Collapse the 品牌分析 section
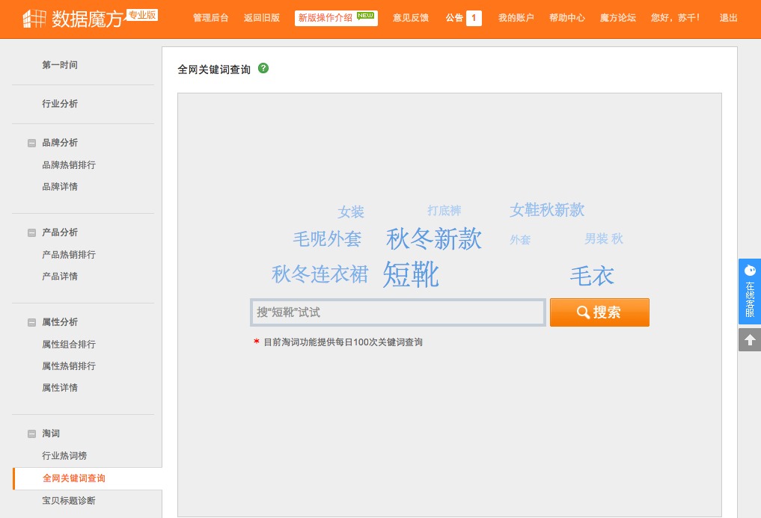 point(31,143)
